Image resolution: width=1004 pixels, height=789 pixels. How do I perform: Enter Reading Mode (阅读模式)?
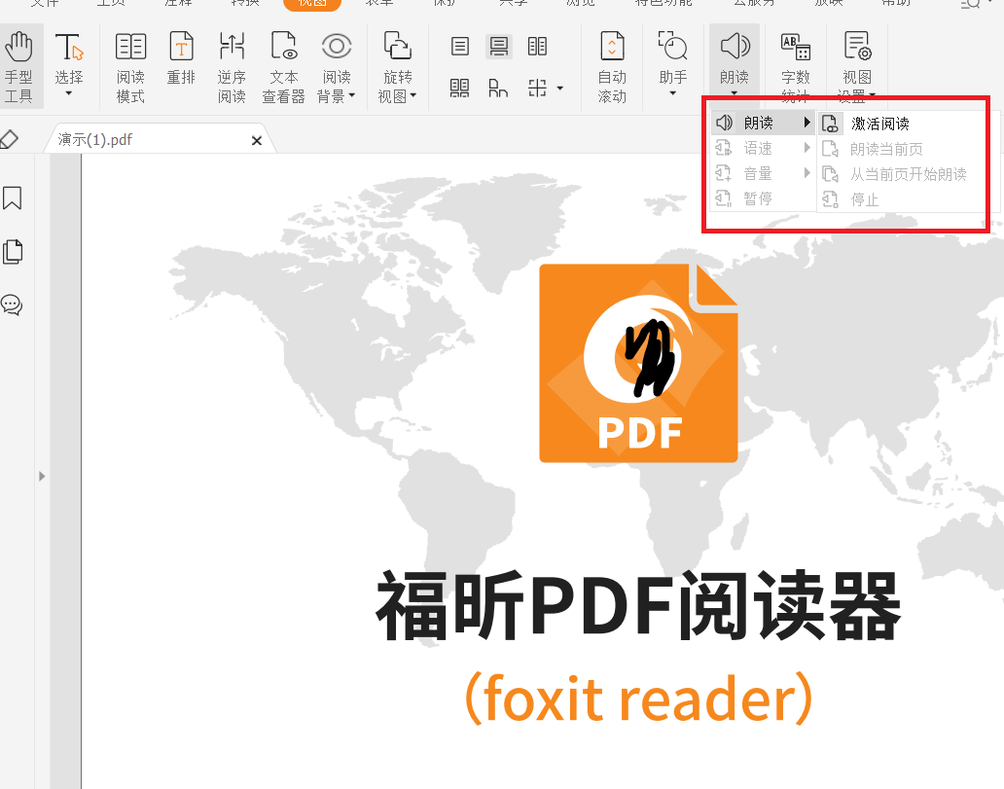(x=130, y=67)
